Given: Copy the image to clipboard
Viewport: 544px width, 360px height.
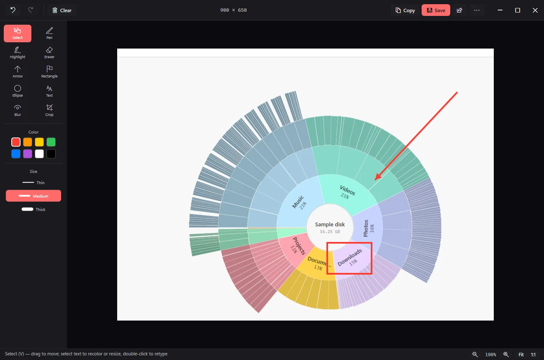Looking at the screenshot, I should [405, 10].
